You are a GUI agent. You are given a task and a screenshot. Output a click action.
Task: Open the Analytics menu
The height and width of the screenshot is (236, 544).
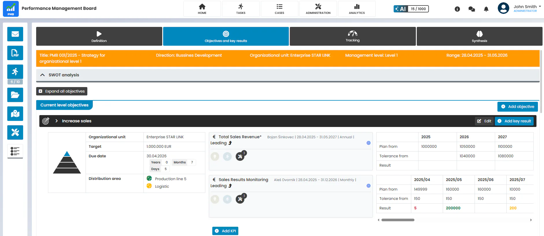[357, 9]
